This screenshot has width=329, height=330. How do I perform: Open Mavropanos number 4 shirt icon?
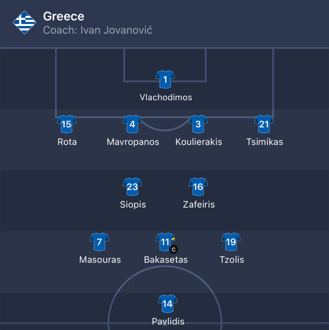point(132,124)
